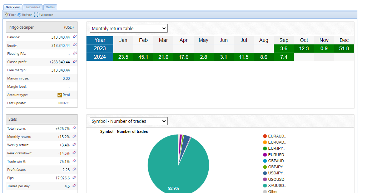Click the December 2023 cell showing 51.8
Image resolution: width=367 pixels, height=193 pixels.
pos(344,48)
